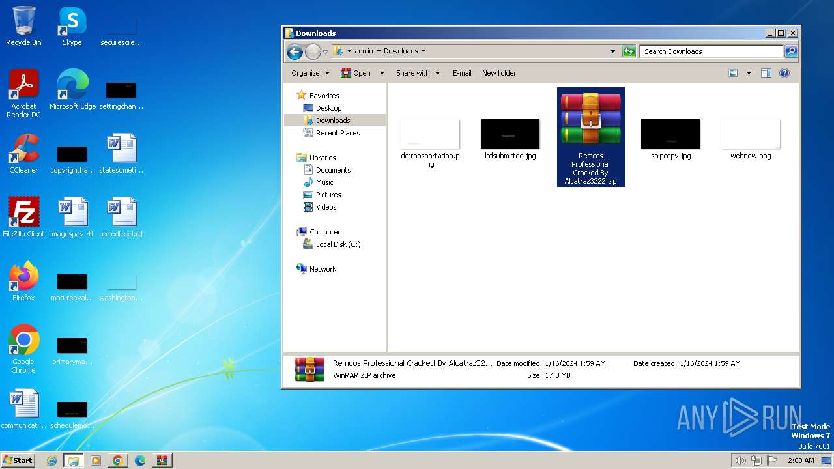Screen dimensions: 834x469
Task: Refresh the Downloads folder view
Action: tap(629, 51)
